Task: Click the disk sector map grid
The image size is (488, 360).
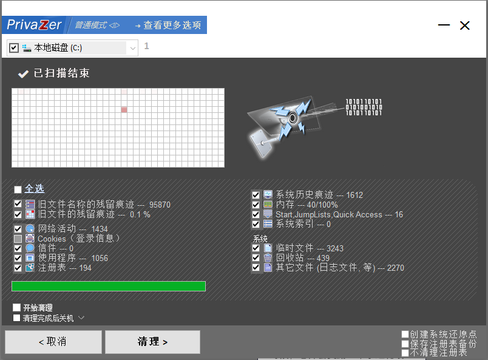Action: [117, 127]
